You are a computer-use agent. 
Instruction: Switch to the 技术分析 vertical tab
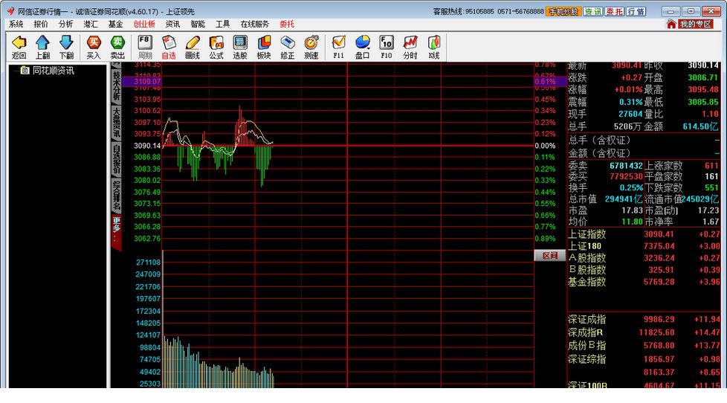pos(117,86)
